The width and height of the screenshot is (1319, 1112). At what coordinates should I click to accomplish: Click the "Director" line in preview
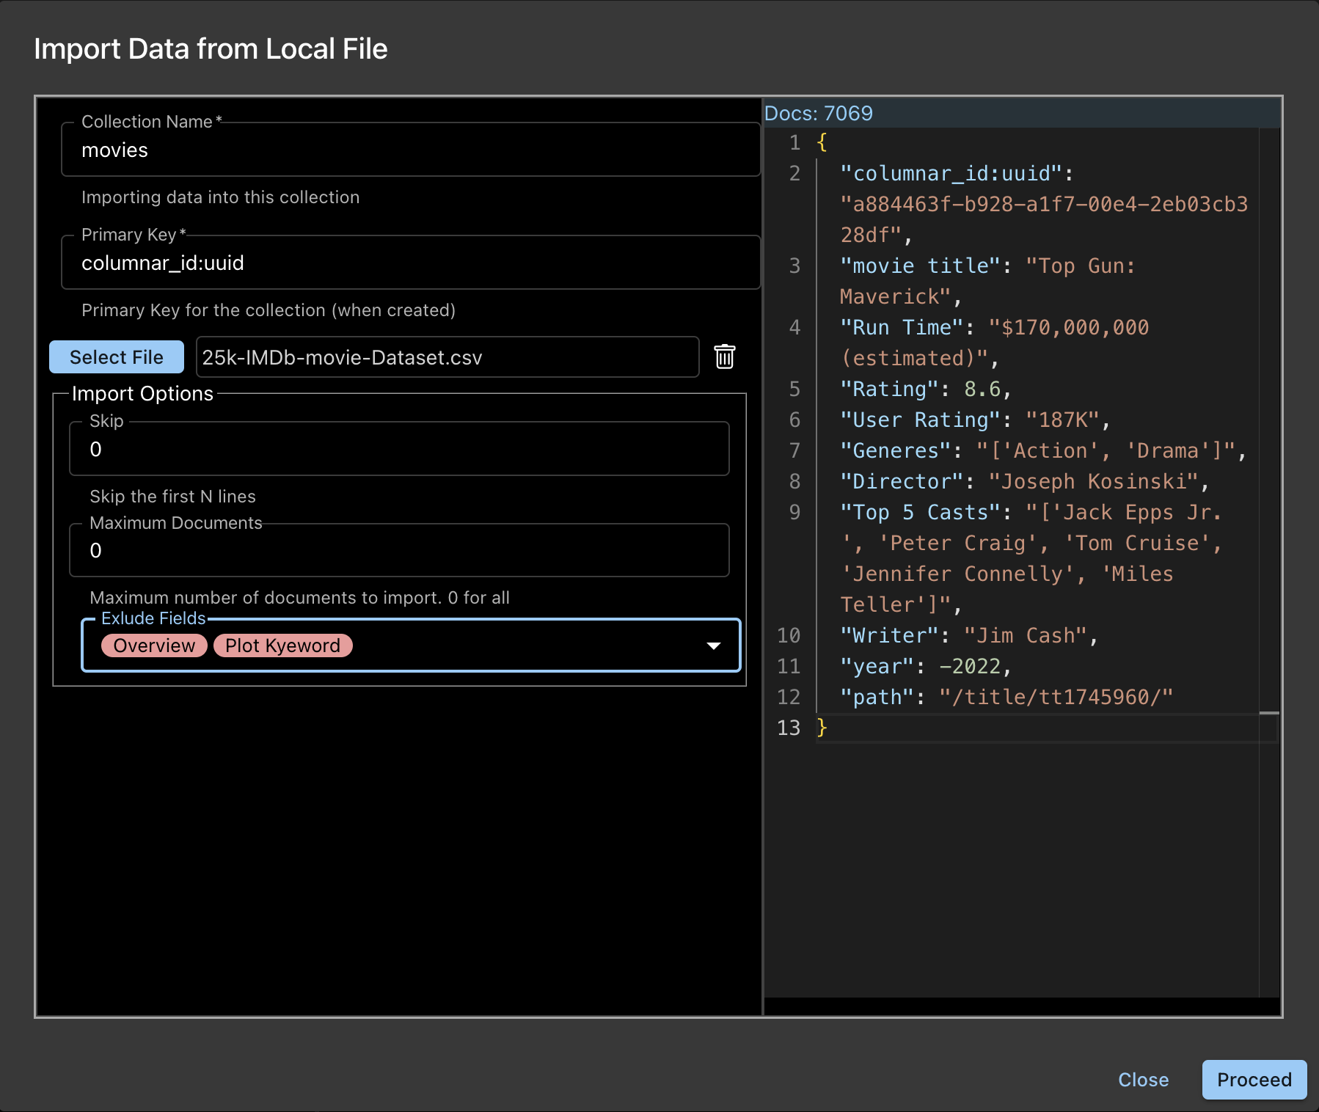click(x=1025, y=481)
